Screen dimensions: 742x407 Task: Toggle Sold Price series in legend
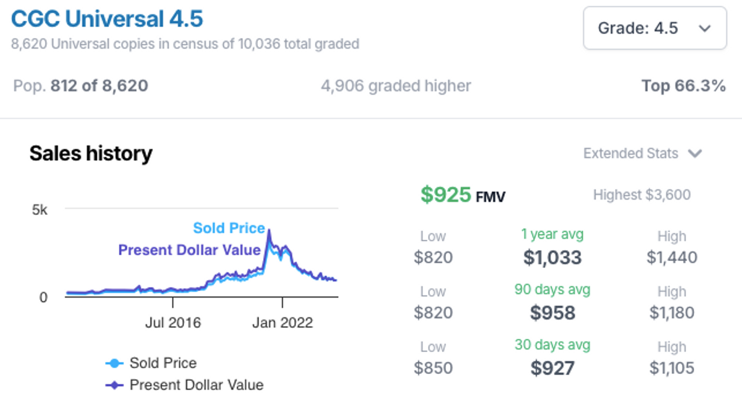[x=151, y=363]
